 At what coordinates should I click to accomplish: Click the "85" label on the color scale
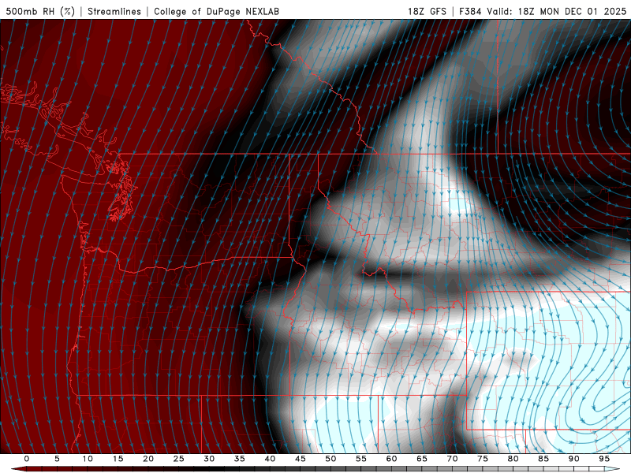tap(543, 459)
